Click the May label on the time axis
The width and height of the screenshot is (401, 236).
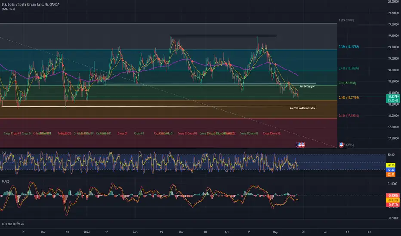(275, 232)
